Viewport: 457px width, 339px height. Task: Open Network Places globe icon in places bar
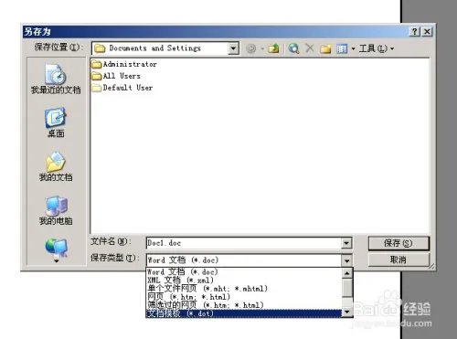click(56, 247)
